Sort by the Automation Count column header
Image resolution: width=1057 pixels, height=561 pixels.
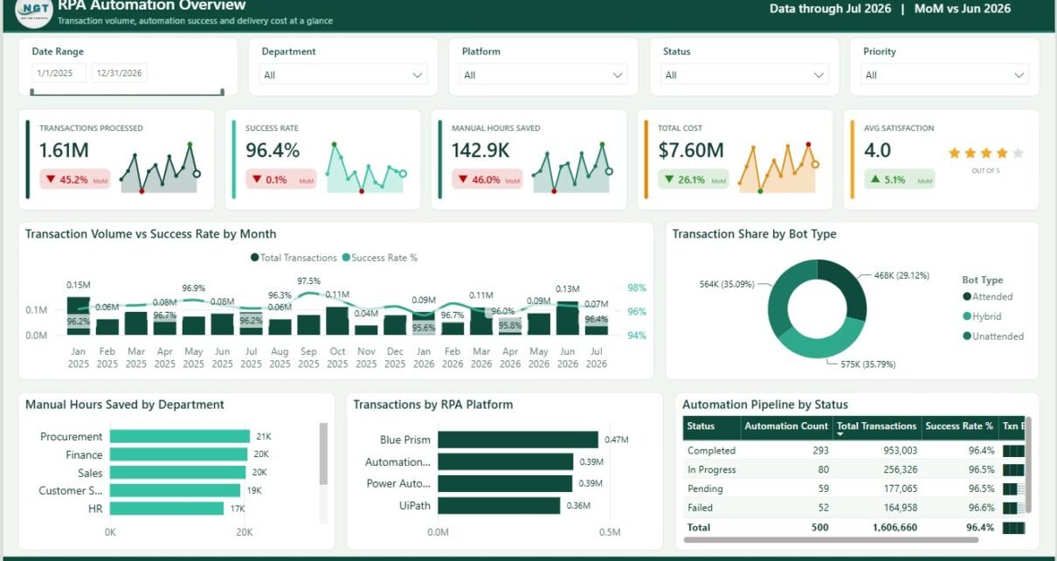pyautogui.click(x=786, y=426)
